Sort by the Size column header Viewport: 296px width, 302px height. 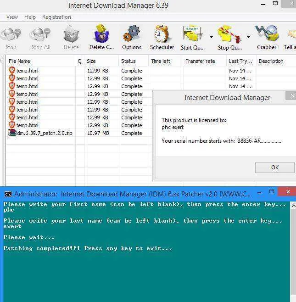tap(102, 61)
